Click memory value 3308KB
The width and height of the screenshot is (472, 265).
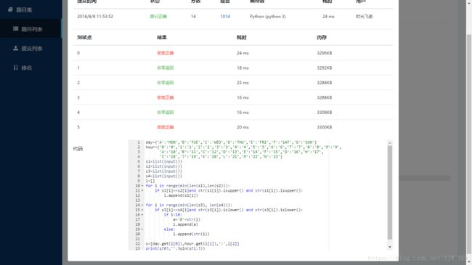coord(324,113)
